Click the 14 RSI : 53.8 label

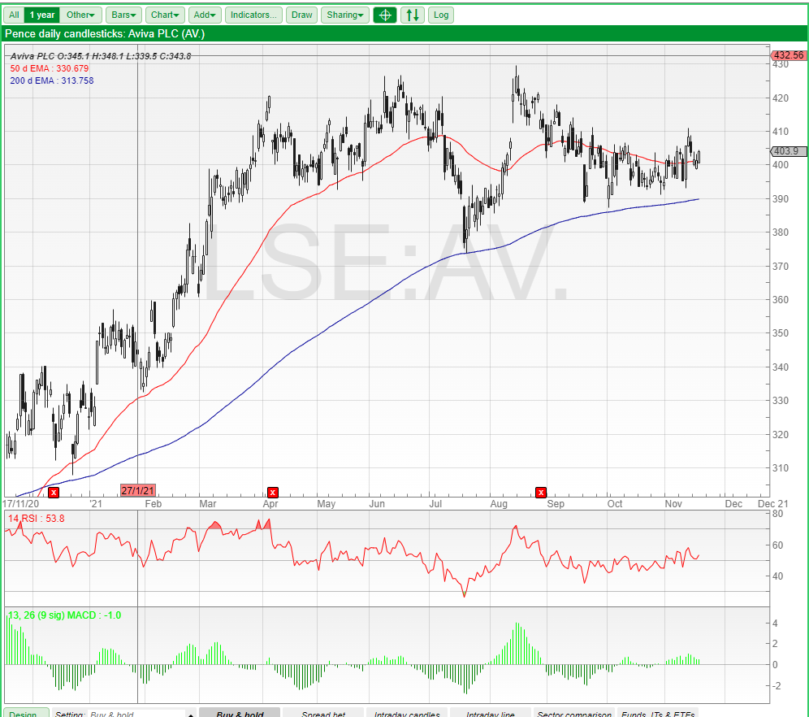pos(36,519)
